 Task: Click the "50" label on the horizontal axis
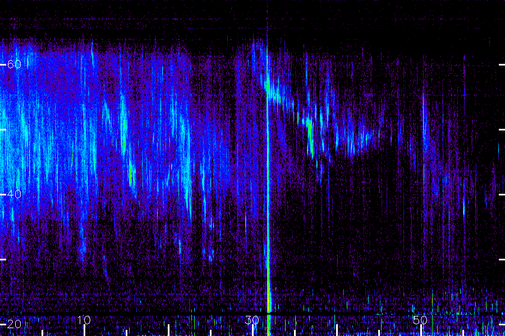click(x=420, y=320)
